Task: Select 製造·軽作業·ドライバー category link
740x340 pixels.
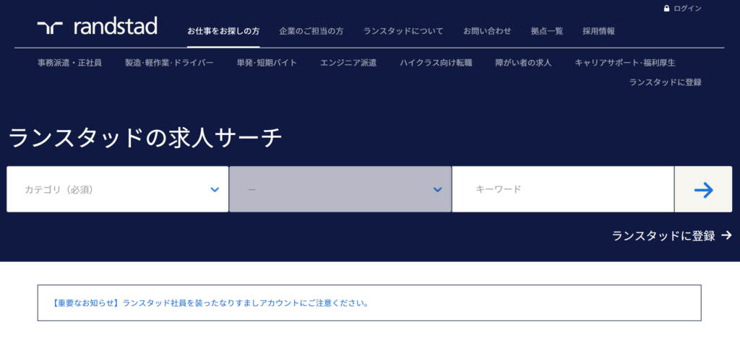Action: (169, 63)
